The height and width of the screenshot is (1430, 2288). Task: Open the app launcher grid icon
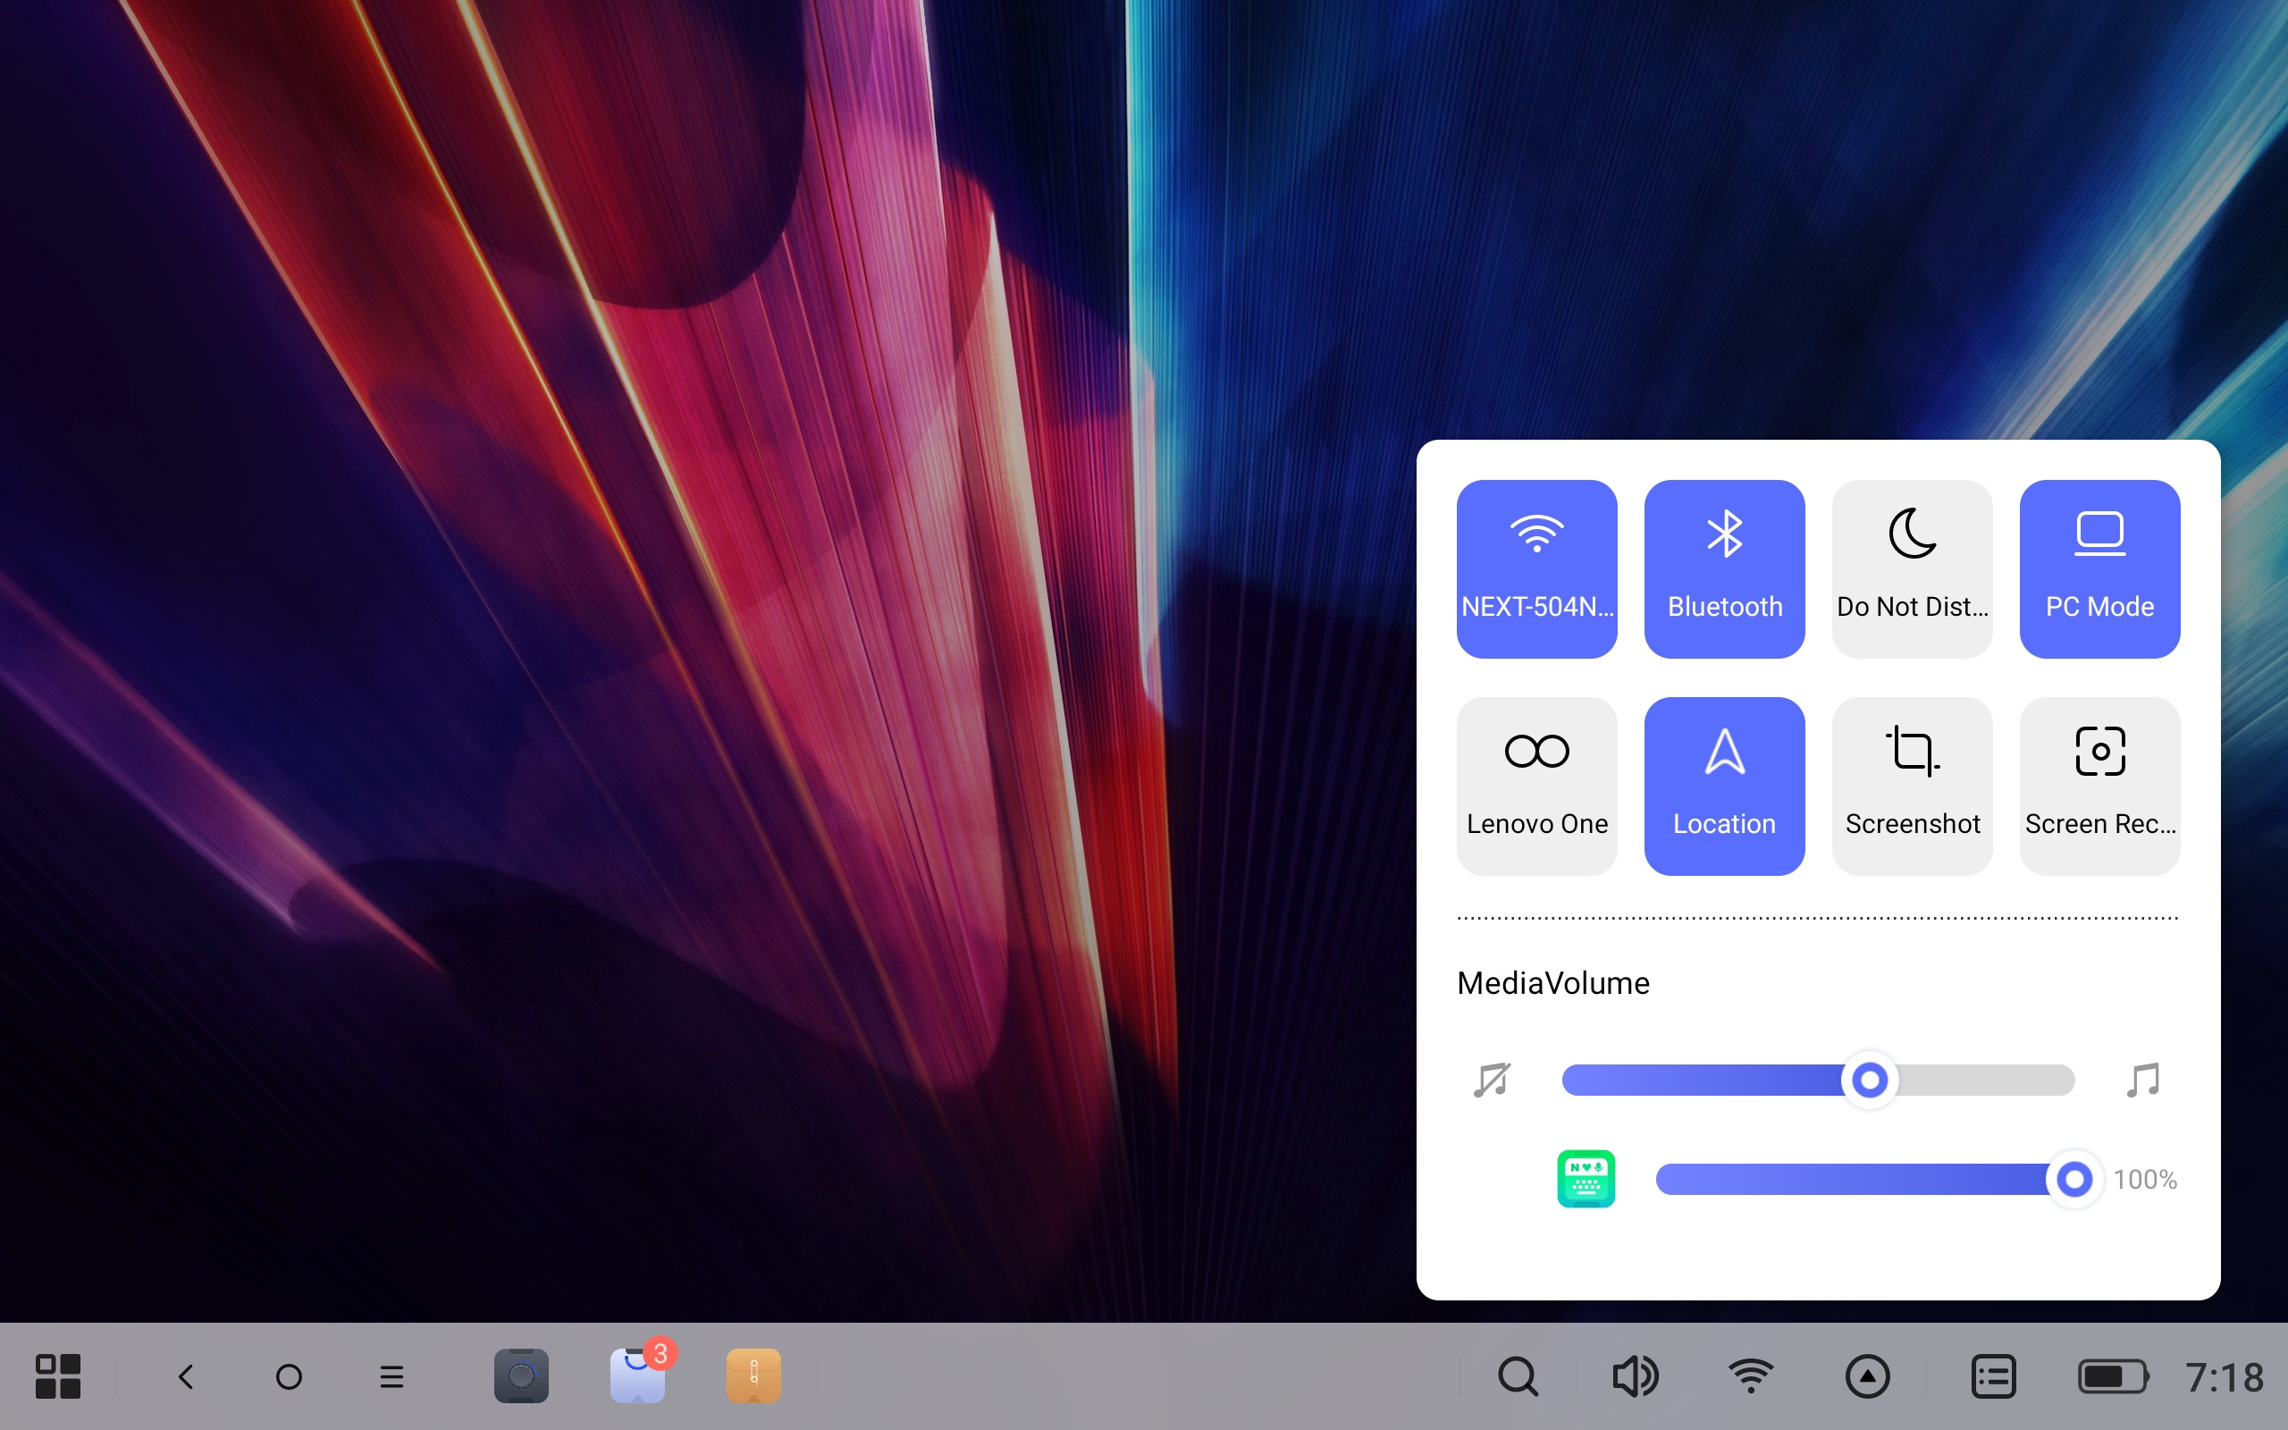(x=58, y=1376)
